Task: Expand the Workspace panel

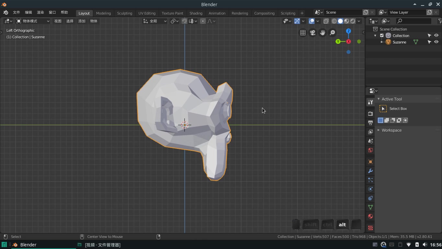Action: pyautogui.click(x=378, y=130)
